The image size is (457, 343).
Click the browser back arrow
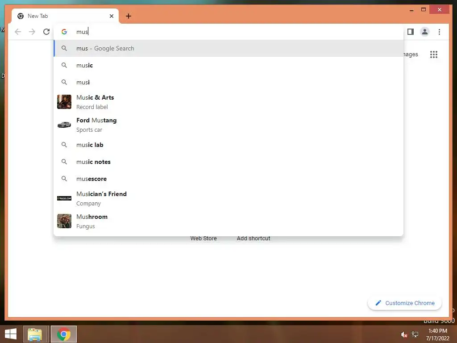click(18, 32)
